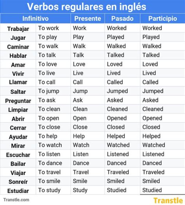Click the present tense 'Walk' cell

tap(79, 46)
